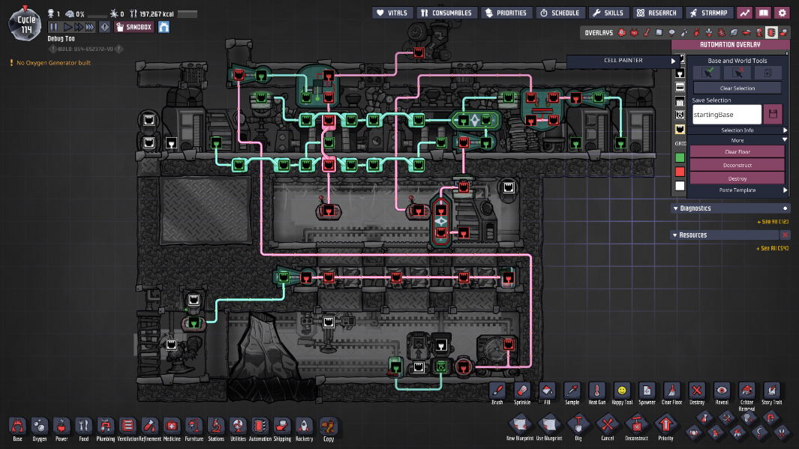Enable the select-add cursor mode
799x449 pixels.
(707, 73)
